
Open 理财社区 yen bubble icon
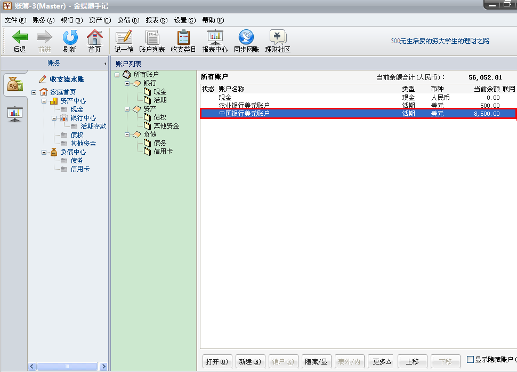278,37
